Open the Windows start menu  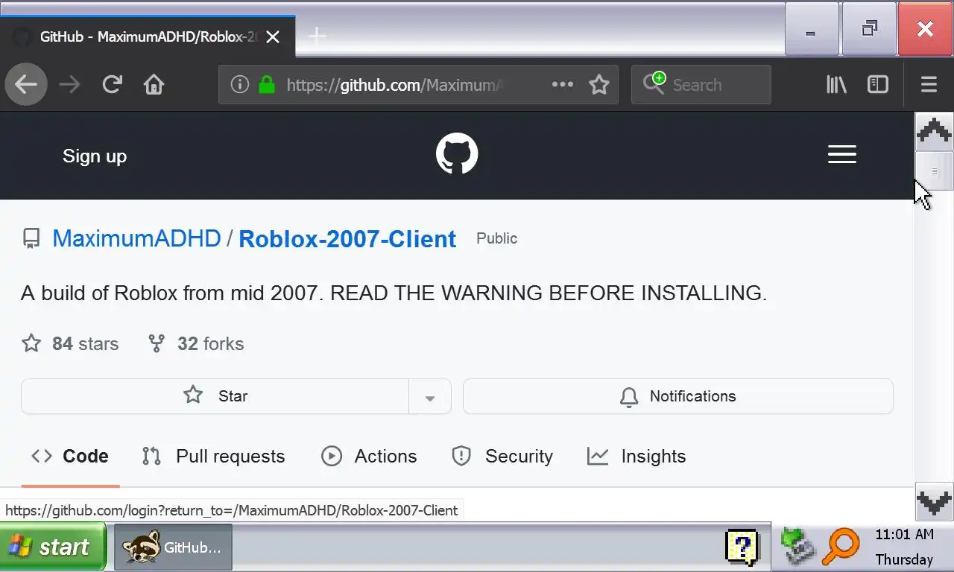point(53,547)
